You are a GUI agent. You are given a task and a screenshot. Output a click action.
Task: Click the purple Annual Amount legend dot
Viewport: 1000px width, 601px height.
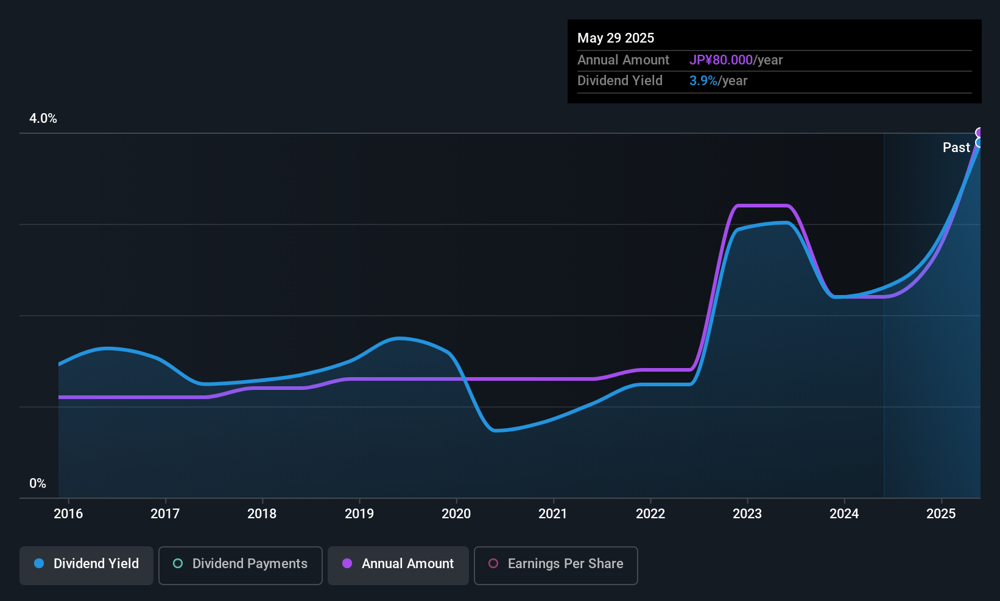tap(347, 563)
